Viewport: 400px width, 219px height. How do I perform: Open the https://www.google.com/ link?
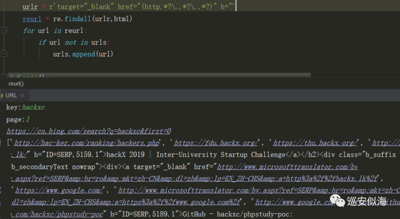59,190
